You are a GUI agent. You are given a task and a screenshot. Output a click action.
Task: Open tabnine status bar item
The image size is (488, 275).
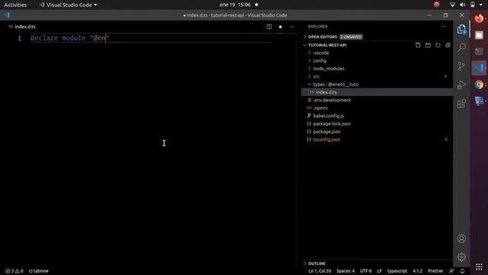point(39,271)
